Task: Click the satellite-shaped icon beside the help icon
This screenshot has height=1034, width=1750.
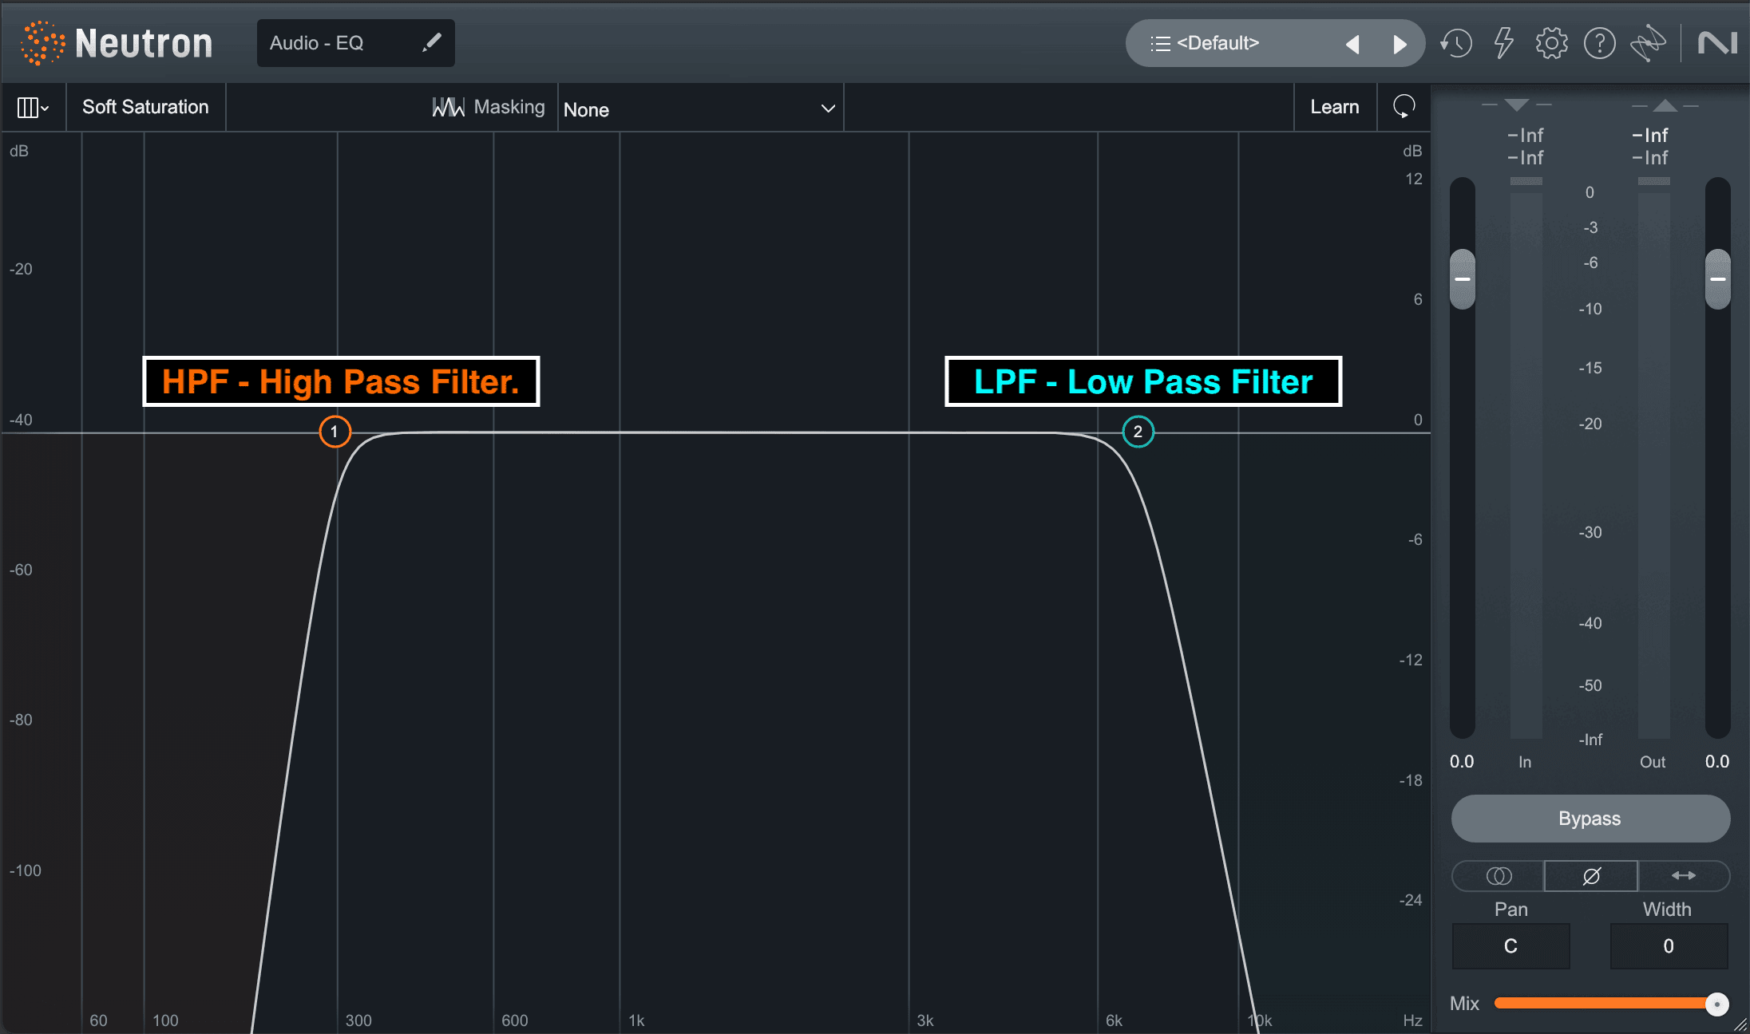Action: click(1648, 43)
